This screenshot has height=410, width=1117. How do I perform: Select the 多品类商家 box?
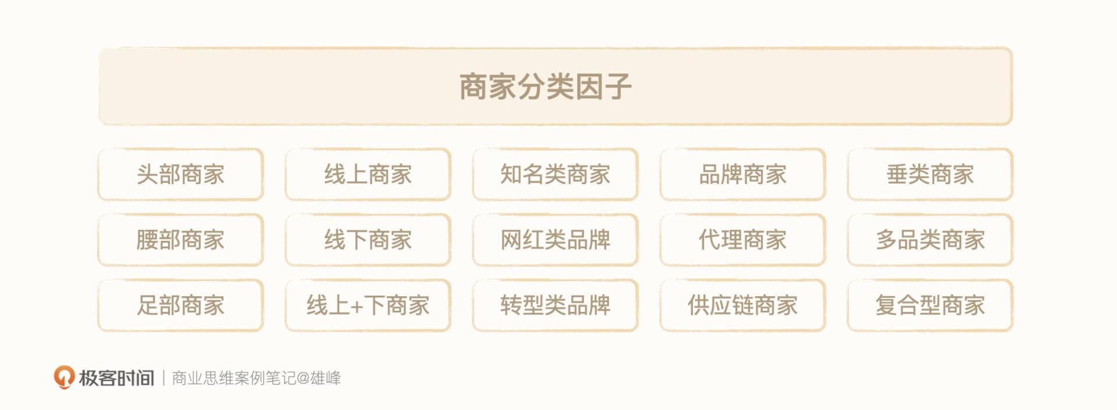click(930, 240)
